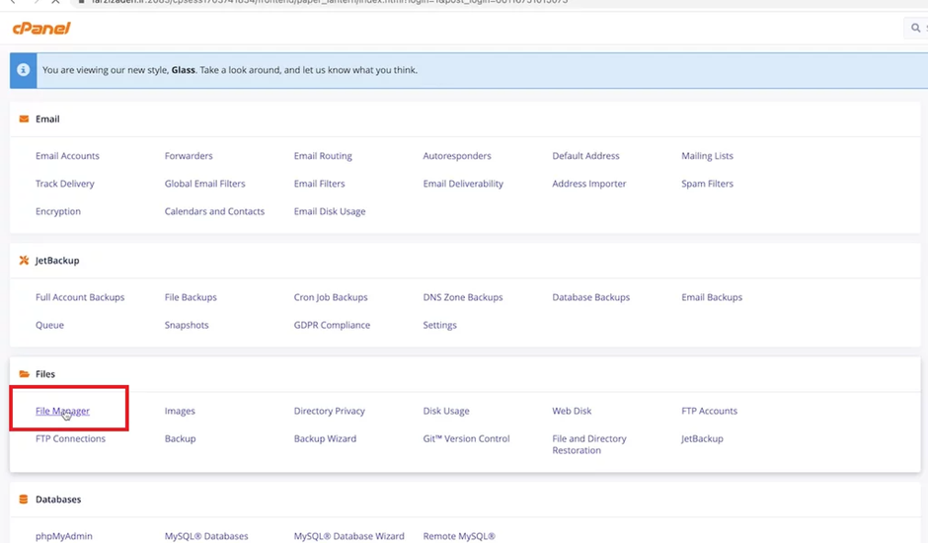
Task: Collapse the Email section header
Action: tap(465, 119)
